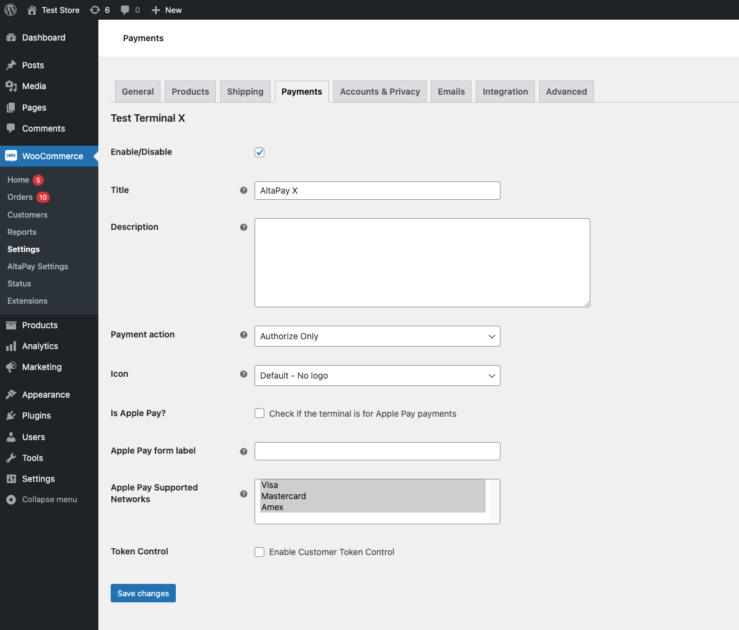Viewport: 739px width, 630px height.
Task: Click the help tip icon next to Icon
Action: [243, 374]
